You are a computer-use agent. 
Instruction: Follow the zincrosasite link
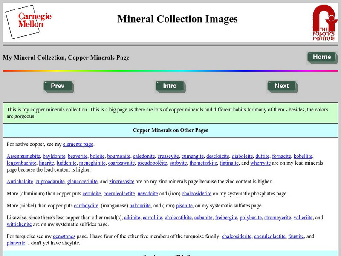[121, 182]
